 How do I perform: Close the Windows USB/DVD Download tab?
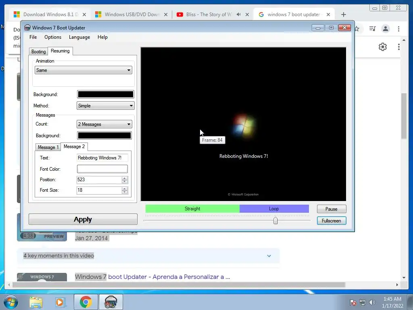click(166, 15)
